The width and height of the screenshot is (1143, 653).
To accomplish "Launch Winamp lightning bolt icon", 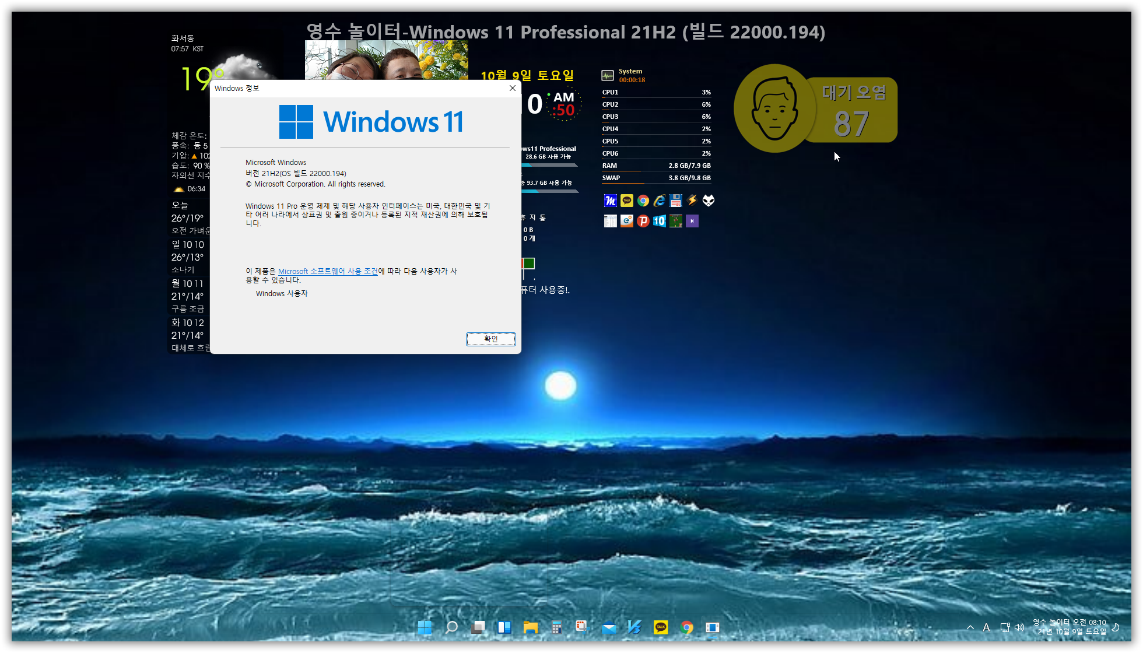I will click(x=692, y=201).
